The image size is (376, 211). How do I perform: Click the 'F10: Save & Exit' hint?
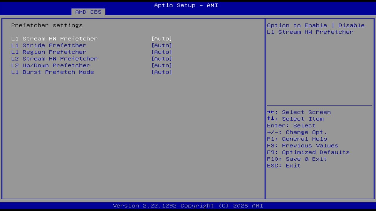(x=297, y=159)
